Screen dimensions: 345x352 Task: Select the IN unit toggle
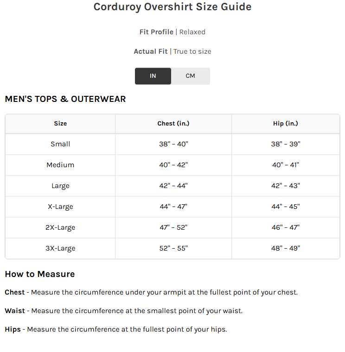tap(153, 76)
